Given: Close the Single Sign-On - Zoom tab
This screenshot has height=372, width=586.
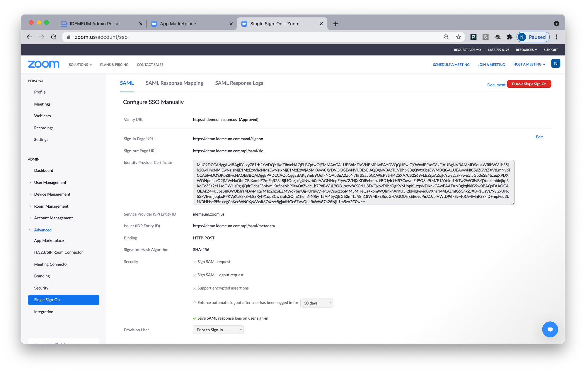Looking at the screenshot, I should tap(321, 24).
